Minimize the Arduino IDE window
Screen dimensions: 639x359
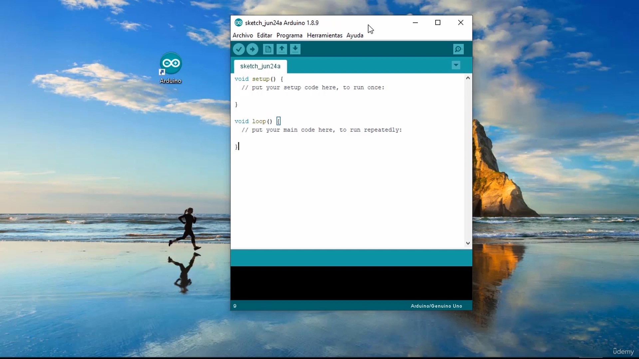415,23
